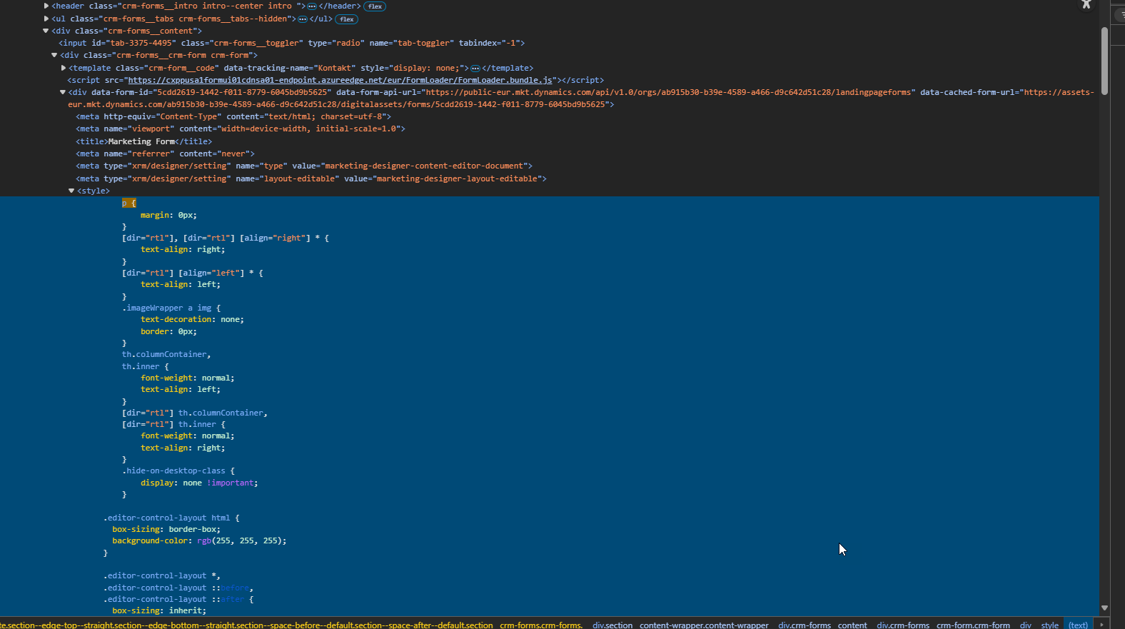
Task: Expand the header crm-forms__intro node
Action: [x=46, y=6]
